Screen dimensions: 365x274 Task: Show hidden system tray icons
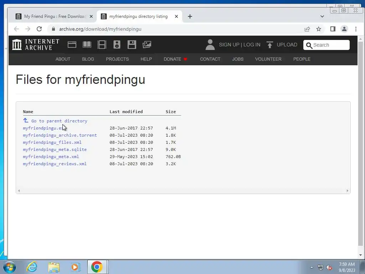[x=312, y=267]
